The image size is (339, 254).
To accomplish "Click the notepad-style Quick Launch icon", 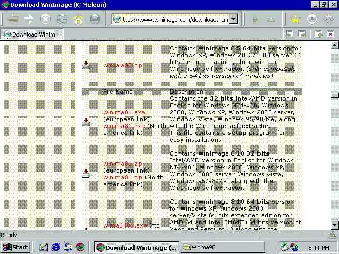I will point(43,247).
